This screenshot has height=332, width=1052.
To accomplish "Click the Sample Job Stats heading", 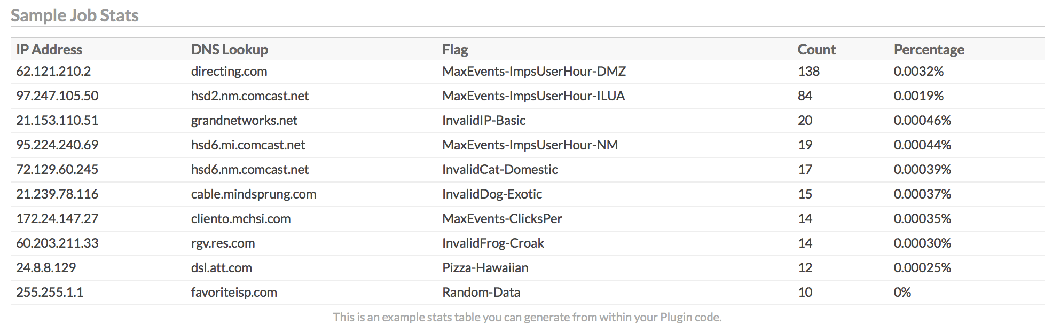I will pos(75,15).
